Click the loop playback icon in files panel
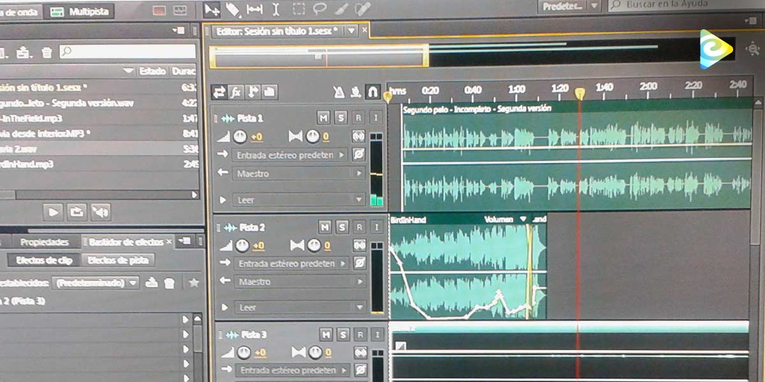This screenshot has width=765, height=382. pos(76,211)
